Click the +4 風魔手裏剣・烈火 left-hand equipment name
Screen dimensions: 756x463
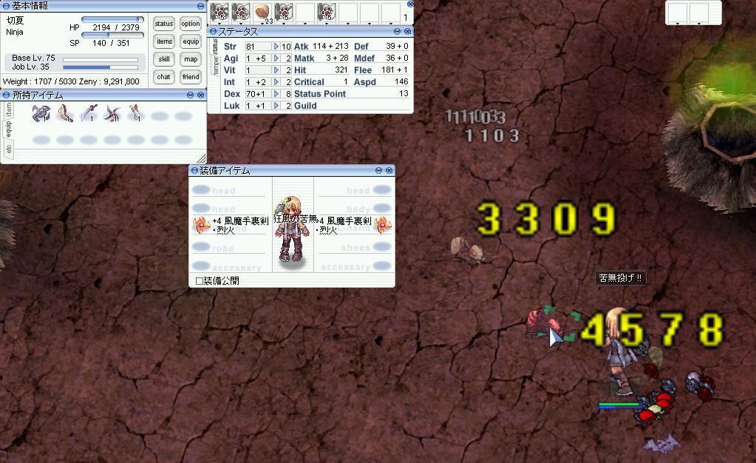coord(240,225)
